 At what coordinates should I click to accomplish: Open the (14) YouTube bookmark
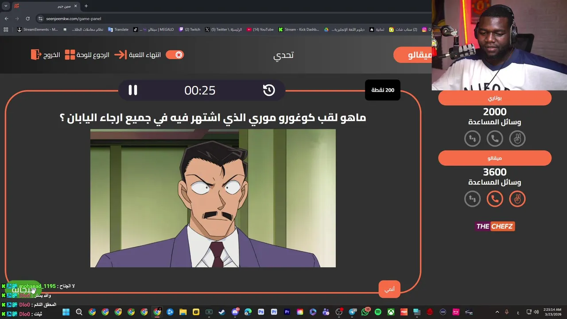(260, 30)
